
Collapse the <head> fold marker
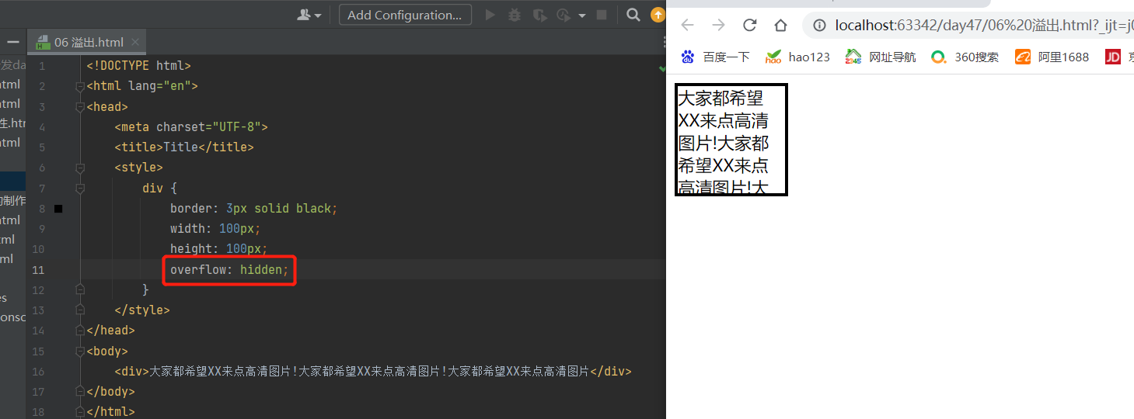pyautogui.click(x=79, y=106)
